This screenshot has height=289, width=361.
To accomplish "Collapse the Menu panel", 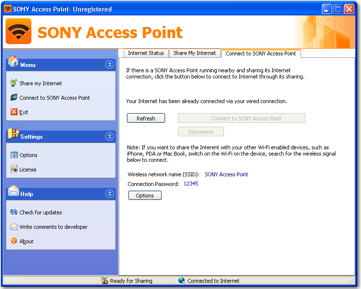I will click(110, 65).
